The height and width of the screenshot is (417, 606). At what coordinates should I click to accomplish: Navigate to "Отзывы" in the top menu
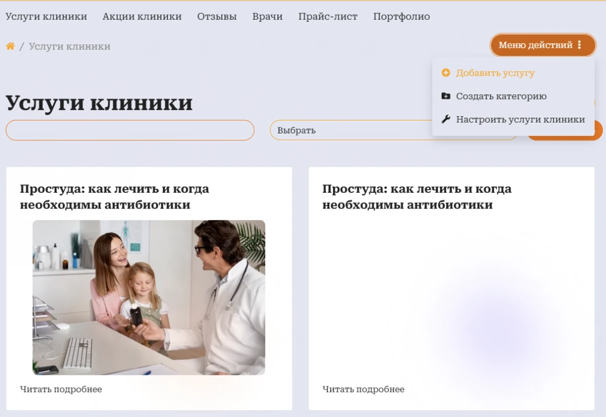point(217,16)
